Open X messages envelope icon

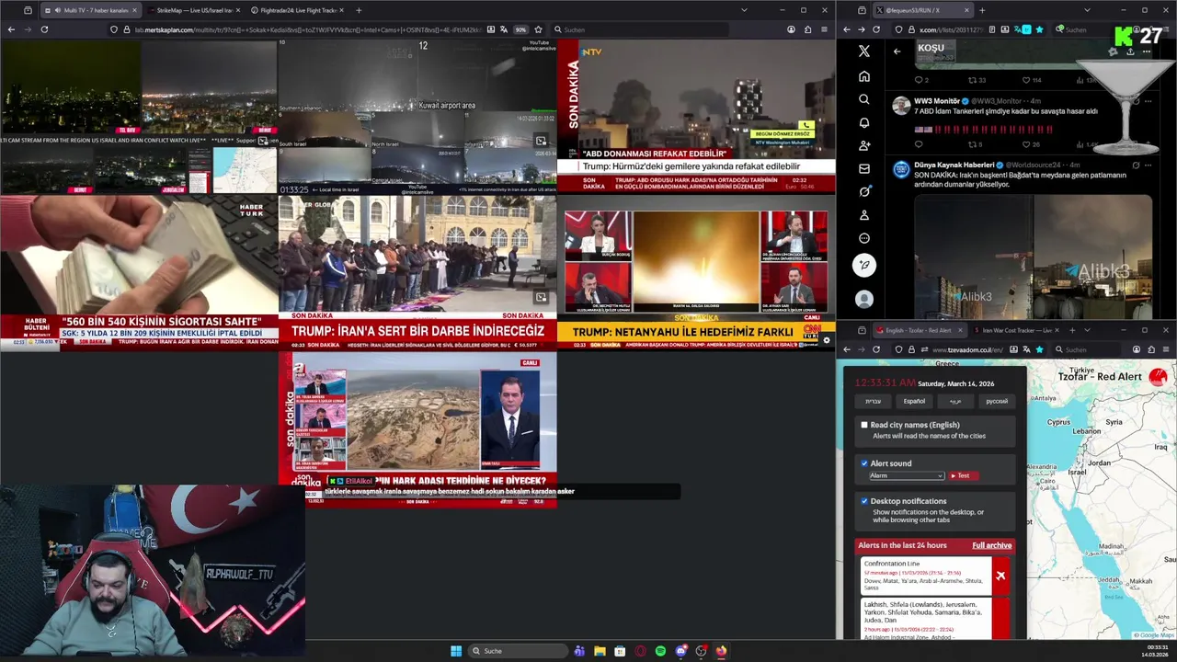863,169
